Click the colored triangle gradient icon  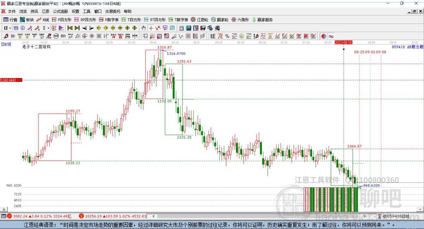click(61, 28)
